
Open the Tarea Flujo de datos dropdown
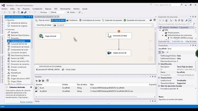[x=152, y=25]
